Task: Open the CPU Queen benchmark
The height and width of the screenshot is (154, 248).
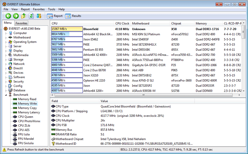Action: [x=25, y=117]
